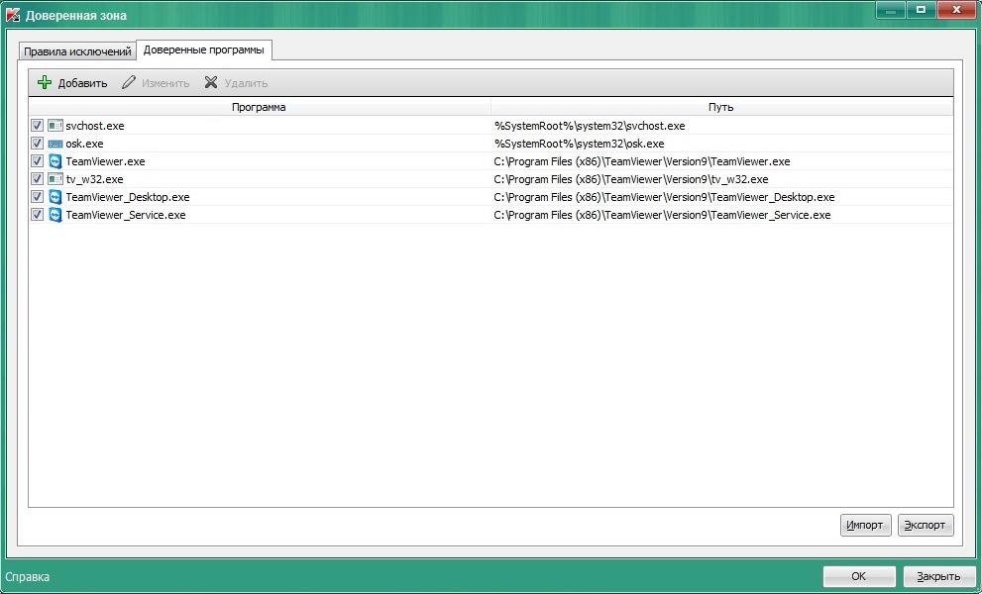Click the path ending TeamViewer_Desktop.exe

[x=665, y=197]
